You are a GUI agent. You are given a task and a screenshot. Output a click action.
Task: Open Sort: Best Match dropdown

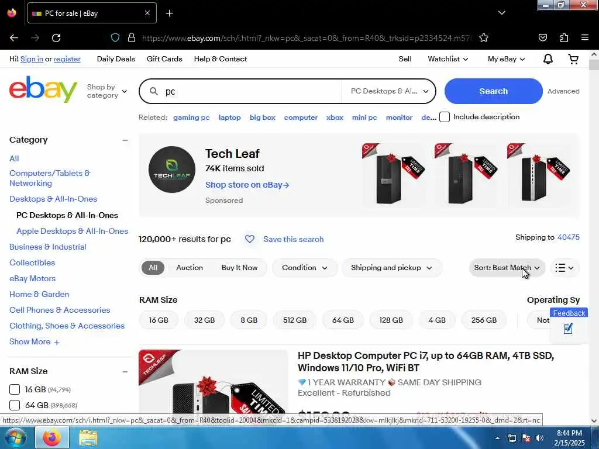507,268
